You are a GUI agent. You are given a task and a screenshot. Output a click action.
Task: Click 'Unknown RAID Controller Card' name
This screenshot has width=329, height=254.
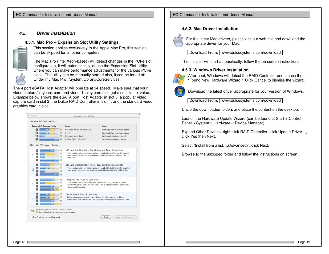(x=78, y=130)
